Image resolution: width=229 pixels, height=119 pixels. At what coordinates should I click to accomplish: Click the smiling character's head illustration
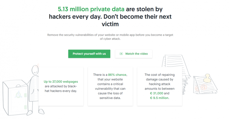click(35, 70)
